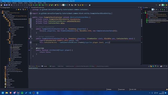This screenshot has height=95, width=168.
Task: Open the Window menu
Action: (x=40, y=3)
